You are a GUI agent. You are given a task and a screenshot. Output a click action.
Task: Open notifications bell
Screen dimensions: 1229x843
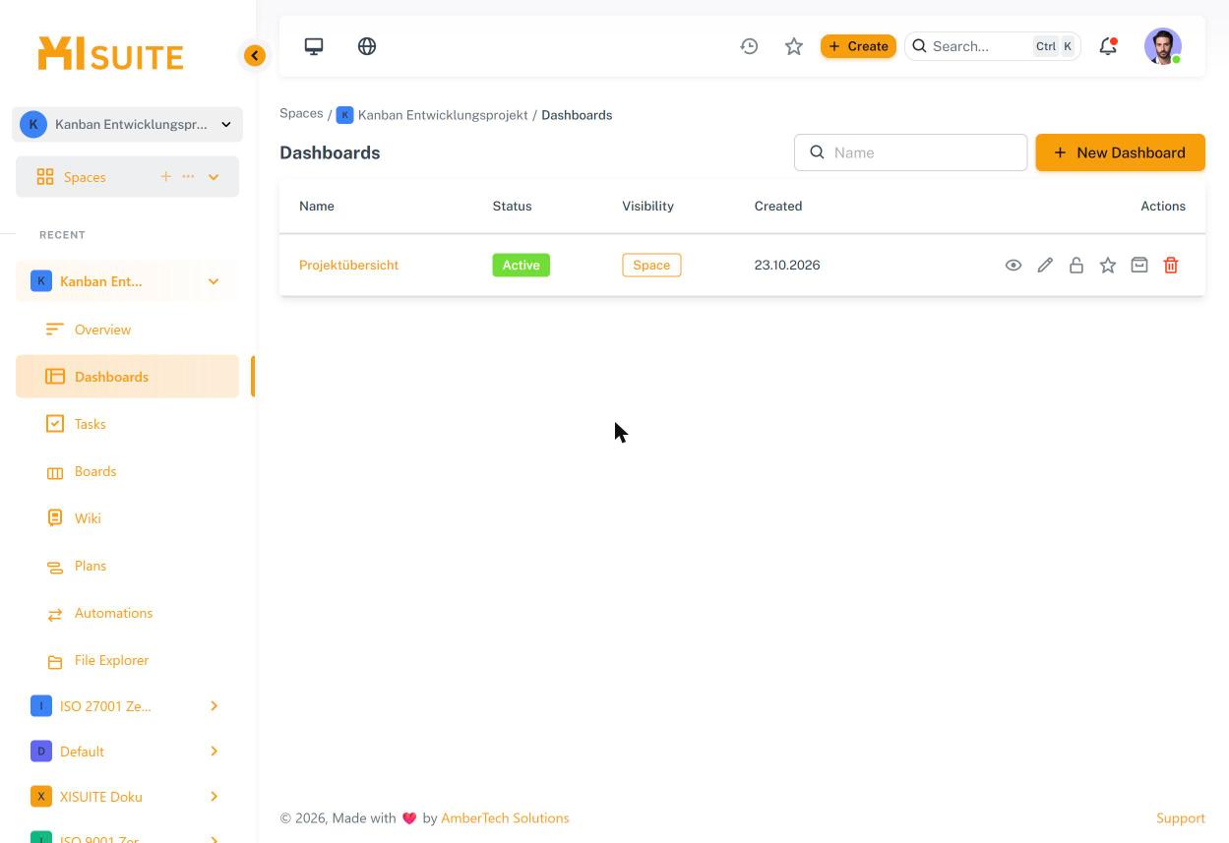pyautogui.click(x=1108, y=46)
